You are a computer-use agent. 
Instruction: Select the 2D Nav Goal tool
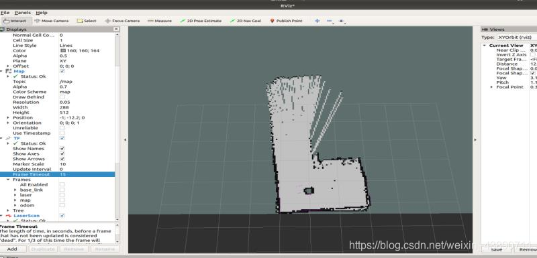point(246,21)
